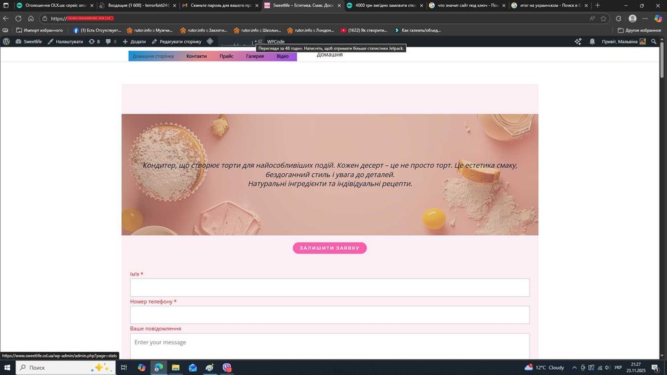This screenshot has width=667, height=375.
Task: Open rutor.info Мужчи... bookmark
Action: point(149,30)
